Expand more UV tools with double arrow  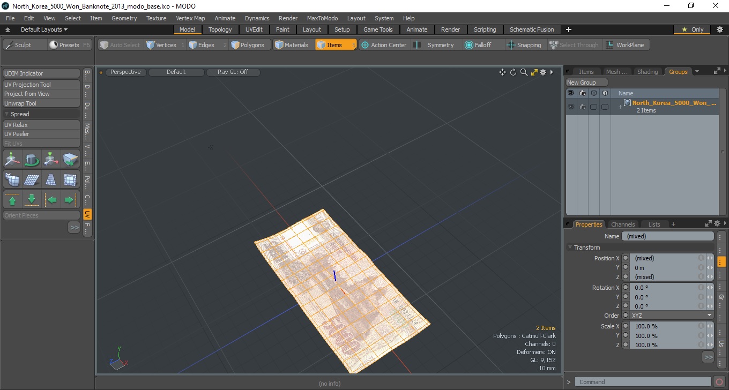(74, 228)
